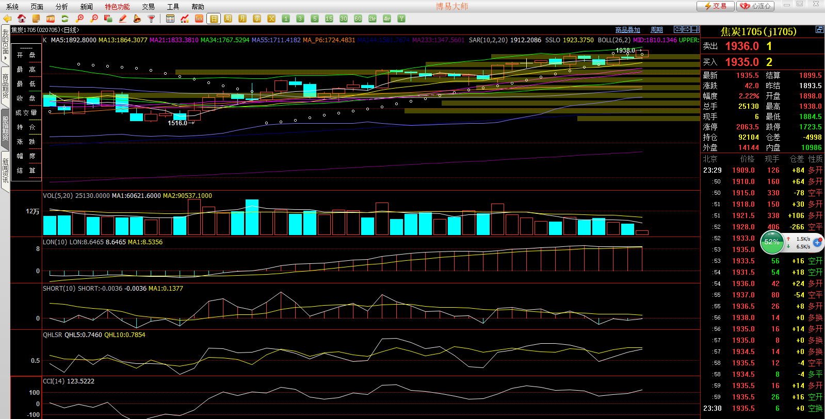Open the 分析 menu
The width and height of the screenshot is (825, 419).
(61, 7)
